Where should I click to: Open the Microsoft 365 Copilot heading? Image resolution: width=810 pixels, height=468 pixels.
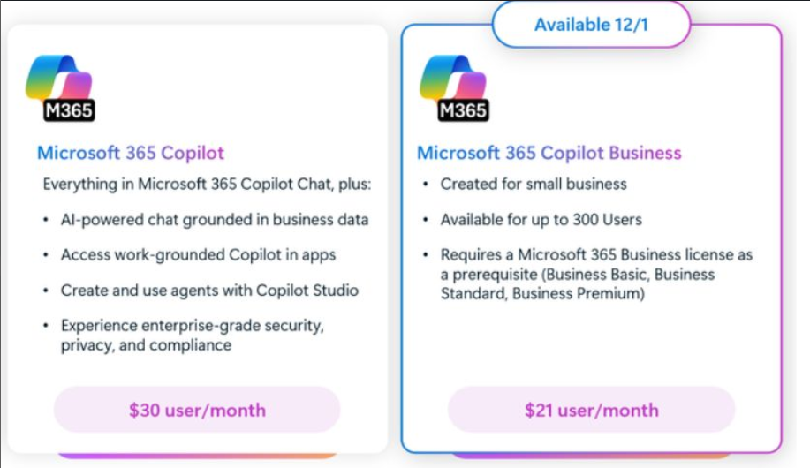(x=131, y=153)
